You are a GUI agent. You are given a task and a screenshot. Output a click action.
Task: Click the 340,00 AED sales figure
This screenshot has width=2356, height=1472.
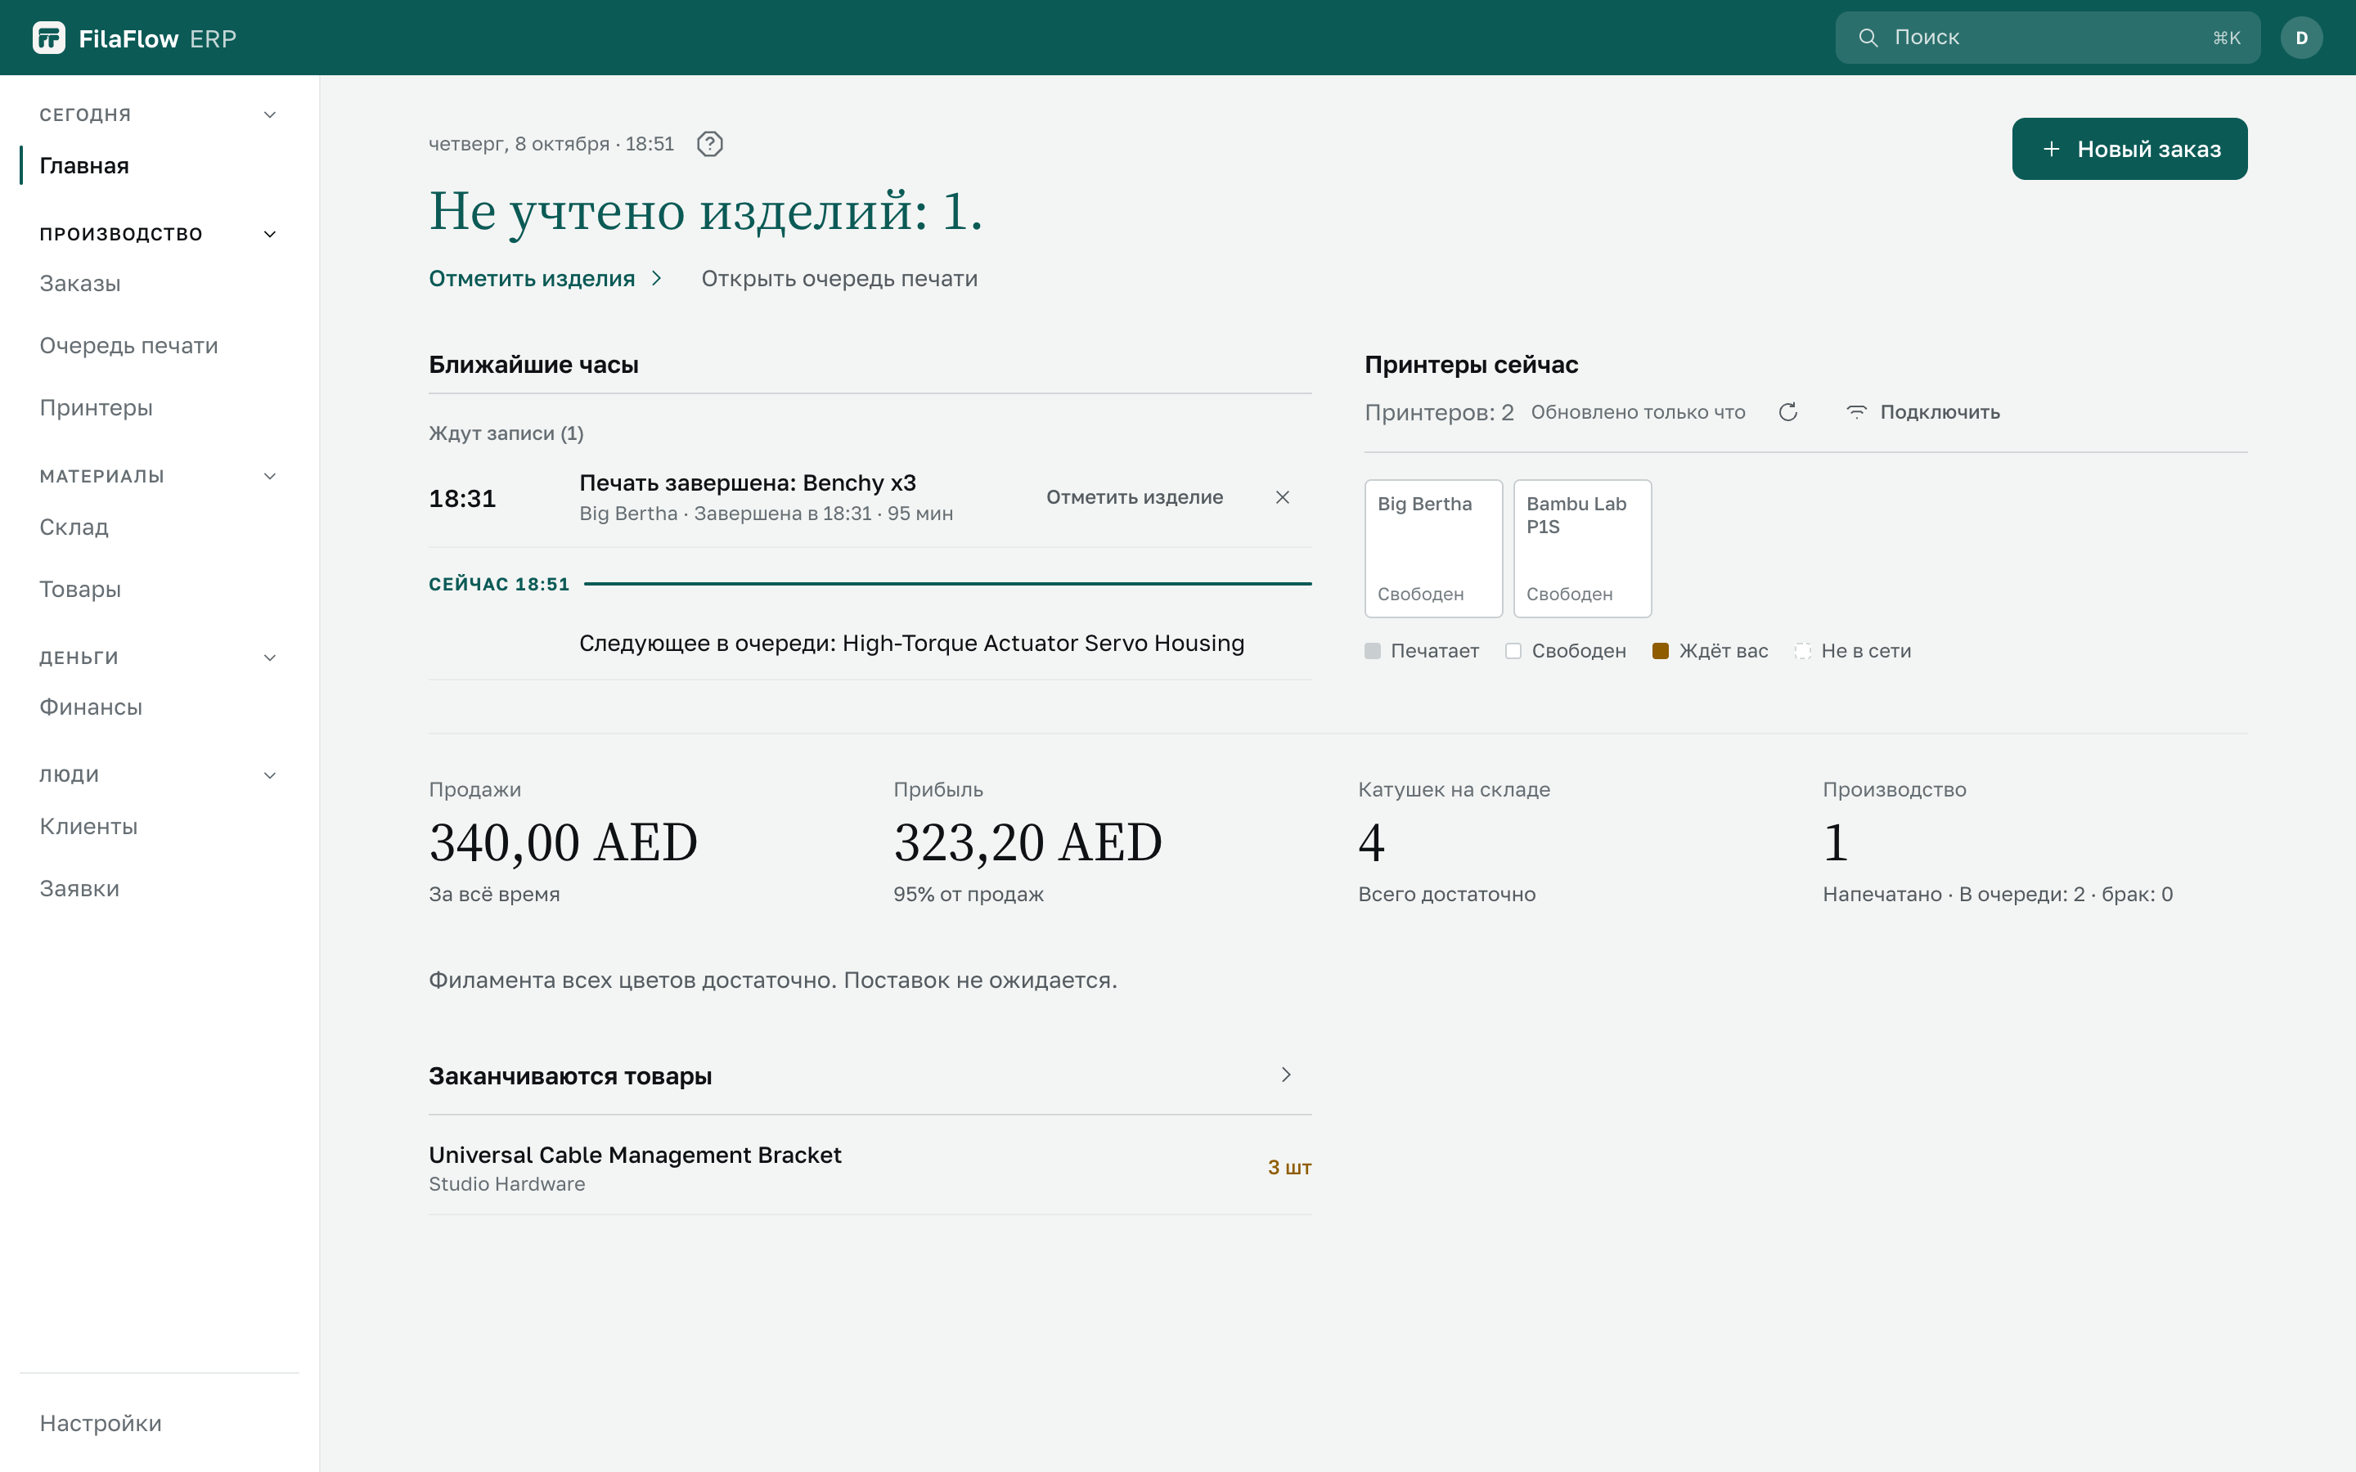pyautogui.click(x=564, y=842)
